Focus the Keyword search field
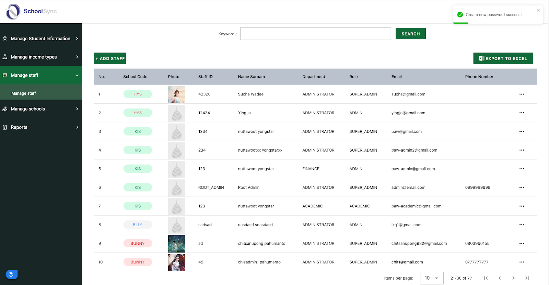Screen dimensions: 549x285 click(315, 34)
